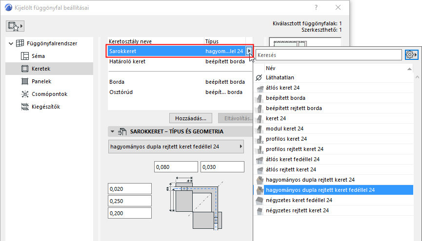The height and width of the screenshot is (241, 422).
Task: Click the keret 24 icon
Action: (x=260, y=118)
